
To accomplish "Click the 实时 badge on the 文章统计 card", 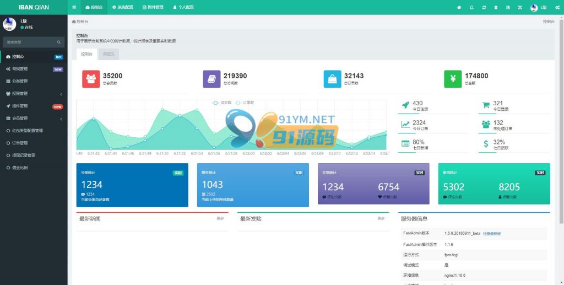I will tap(419, 173).
